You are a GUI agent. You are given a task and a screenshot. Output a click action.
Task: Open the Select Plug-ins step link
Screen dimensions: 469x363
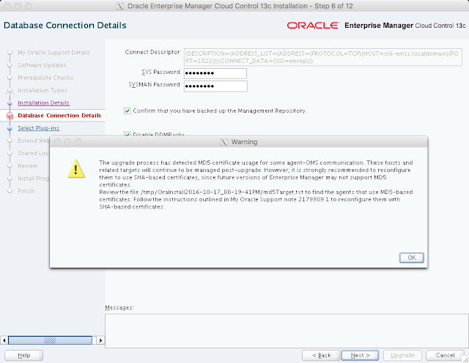point(38,128)
